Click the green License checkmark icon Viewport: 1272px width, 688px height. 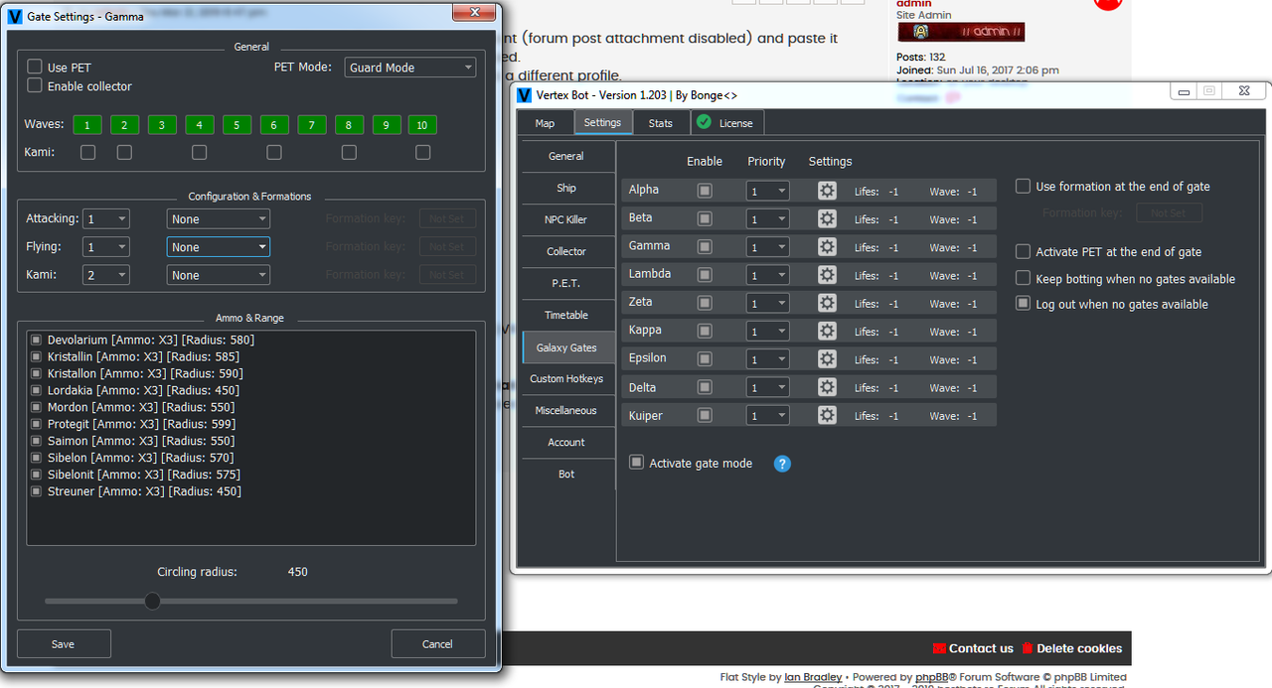pos(705,122)
